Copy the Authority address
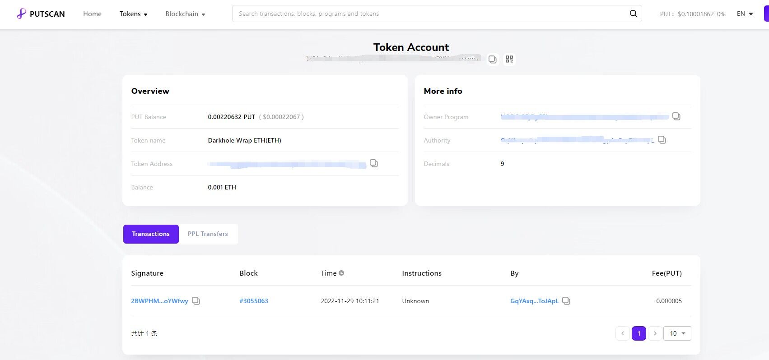Viewport: 769px width, 360px height. tap(662, 140)
